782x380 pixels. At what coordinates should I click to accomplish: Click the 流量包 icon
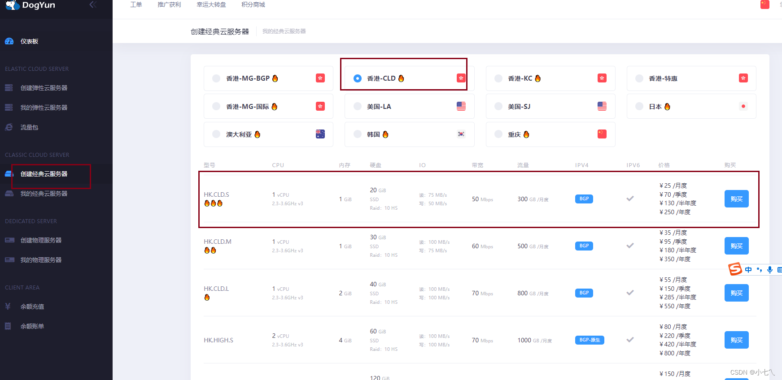click(x=9, y=127)
